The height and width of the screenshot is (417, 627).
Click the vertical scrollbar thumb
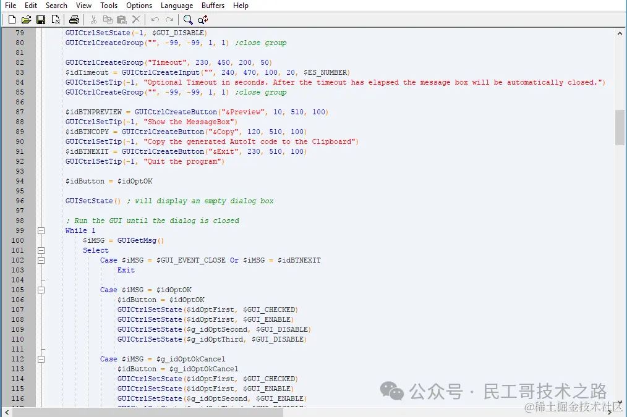pyautogui.click(x=620, y=127)
